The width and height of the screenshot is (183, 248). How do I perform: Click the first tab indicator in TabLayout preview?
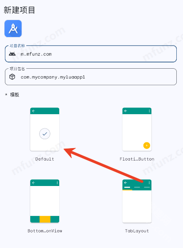[127, 187]
